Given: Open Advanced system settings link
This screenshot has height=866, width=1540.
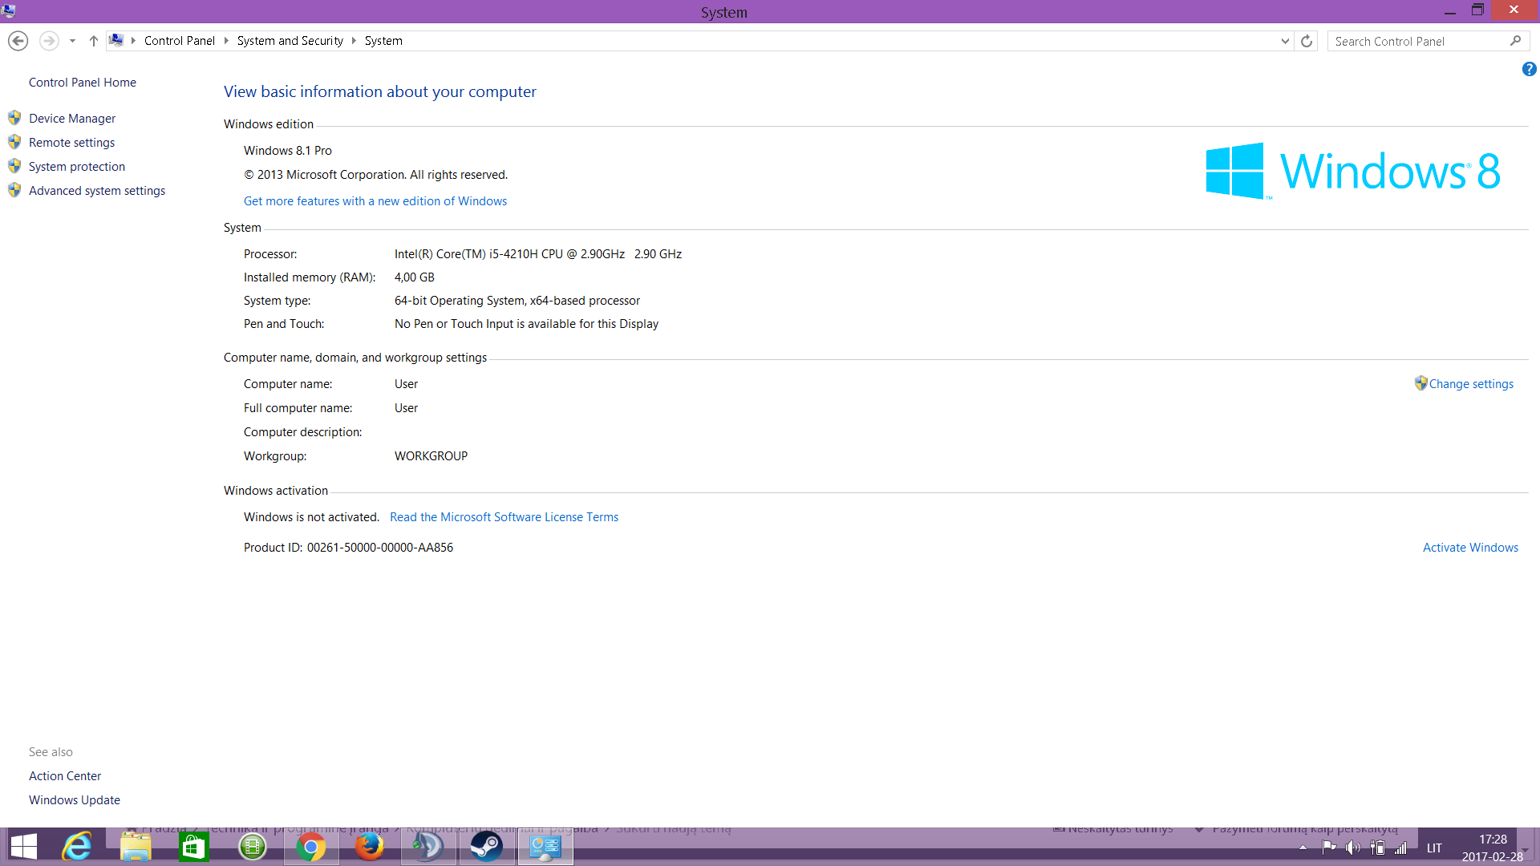Looking at the screenshot, I should coord(97,191).
